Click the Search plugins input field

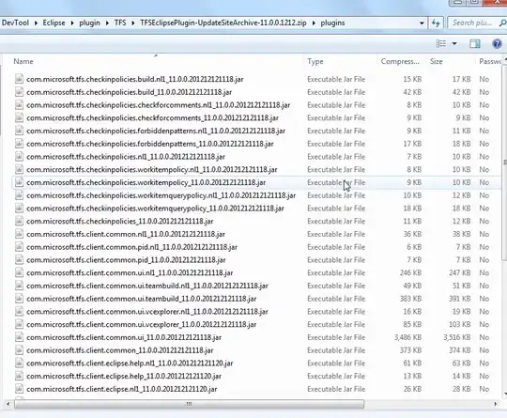[x=472, y=23]
